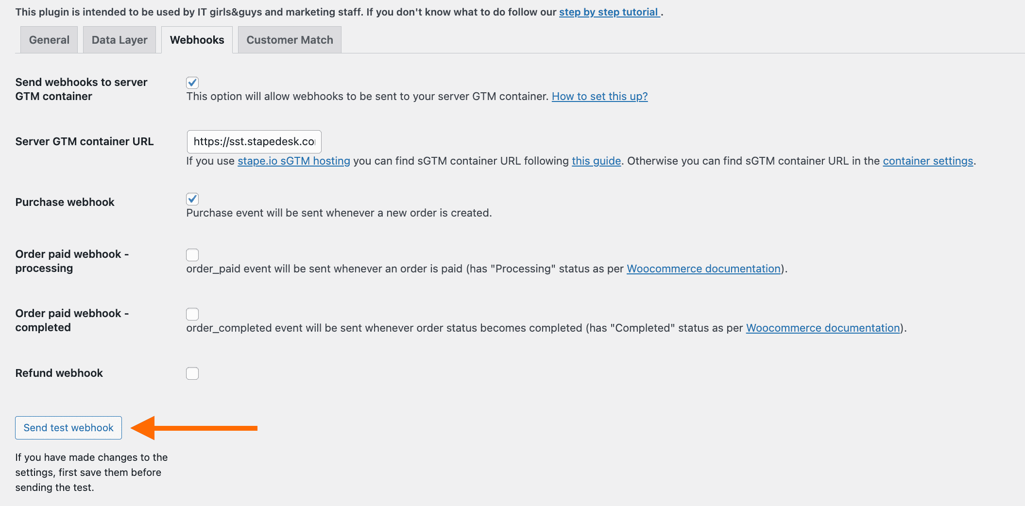Screen dimensions: 1025x506
Task: Click the orange arrow pointing at the button
Action: pyautogui.click(x=194, y=428)
